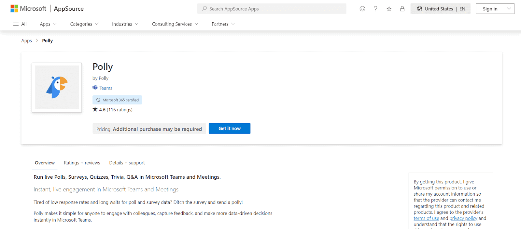Focus the Search AppSource Apps field
Screen dimensions: 521x229
click(272, 9)
